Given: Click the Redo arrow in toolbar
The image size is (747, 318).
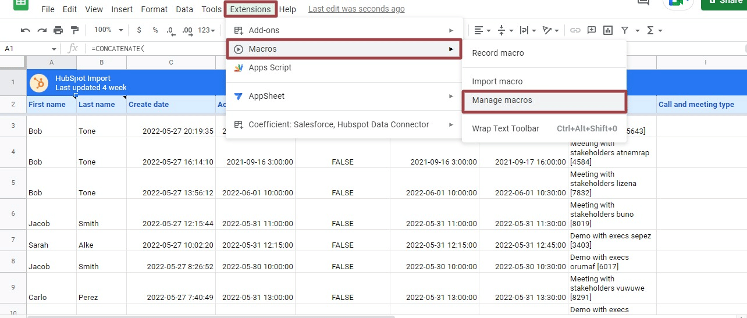Looking at the screenshot, I should point(42,30).
